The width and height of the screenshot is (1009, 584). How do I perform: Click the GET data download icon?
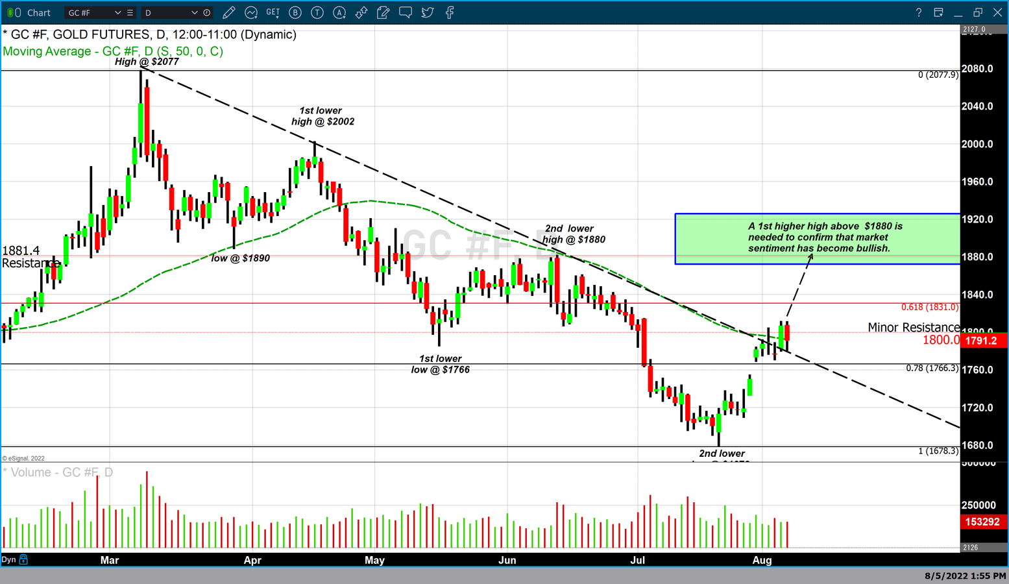coord(273,12)
